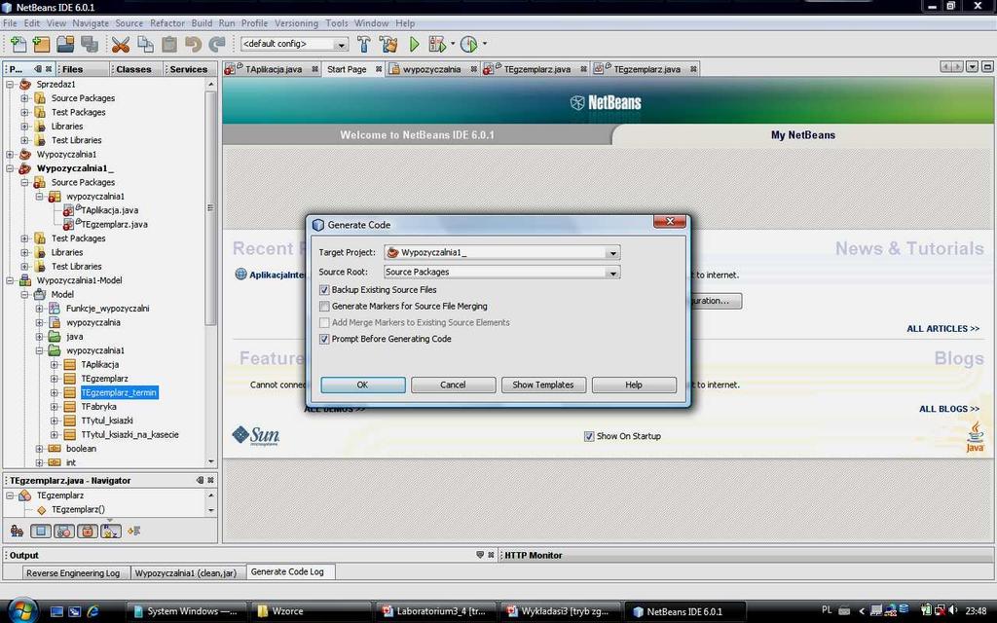This screenshot has height=623, width=997.
Task: Switch to the Services tab
Action: pos(189,69)
